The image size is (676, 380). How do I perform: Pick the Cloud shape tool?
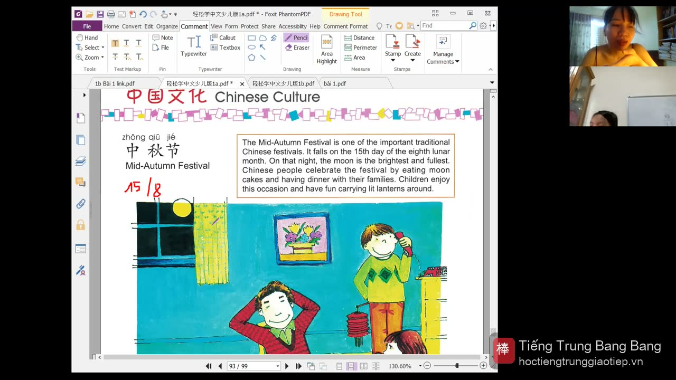(262, 38)
